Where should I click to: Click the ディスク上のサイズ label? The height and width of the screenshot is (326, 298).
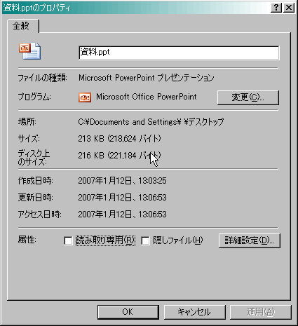click(x=34, y=158)
